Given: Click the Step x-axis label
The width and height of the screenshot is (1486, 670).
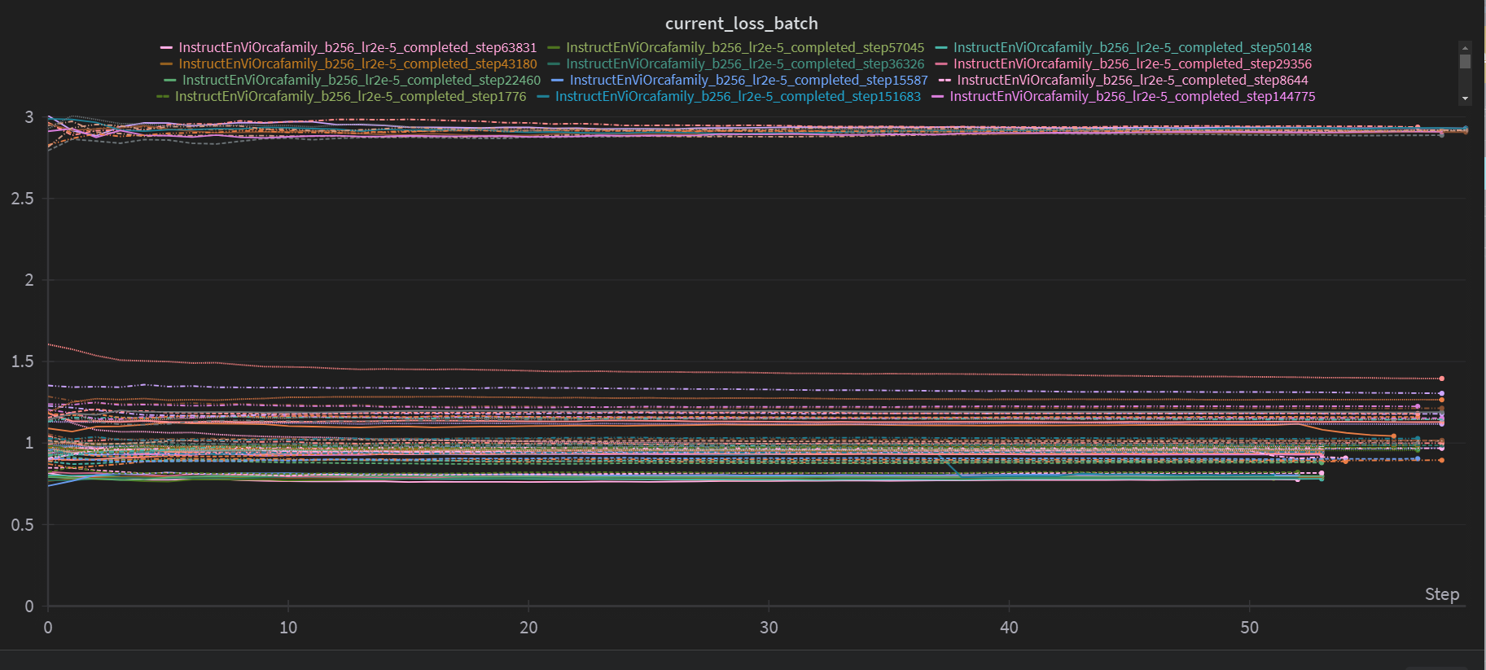Looking at the screenshot, I should pos(1441,594).
